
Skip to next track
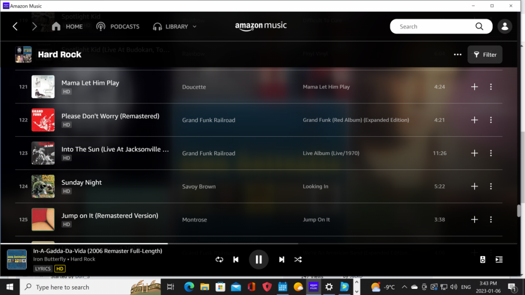[281, 260]
